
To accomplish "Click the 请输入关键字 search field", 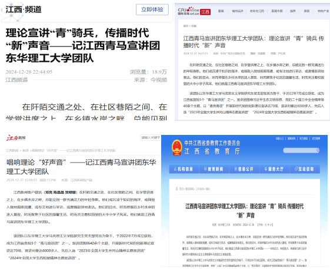I will pyautogui.click(x=151, y=138).
